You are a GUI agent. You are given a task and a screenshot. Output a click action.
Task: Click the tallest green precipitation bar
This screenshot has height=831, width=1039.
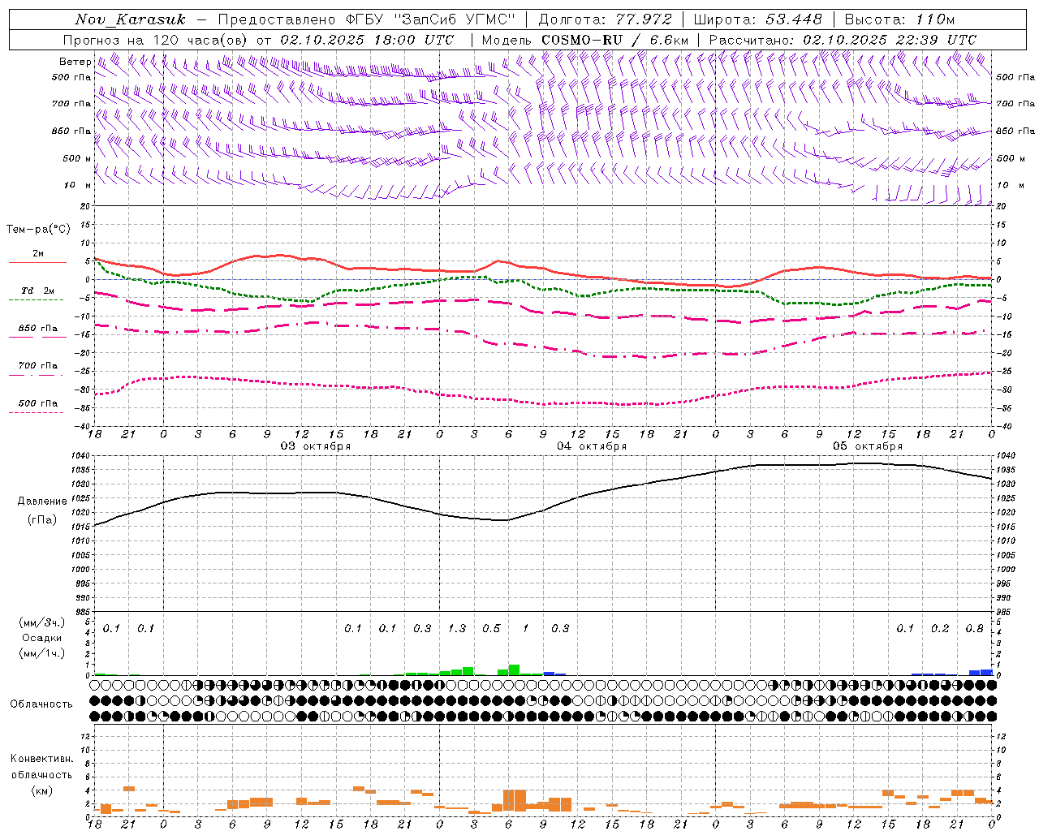coord(514,670)
